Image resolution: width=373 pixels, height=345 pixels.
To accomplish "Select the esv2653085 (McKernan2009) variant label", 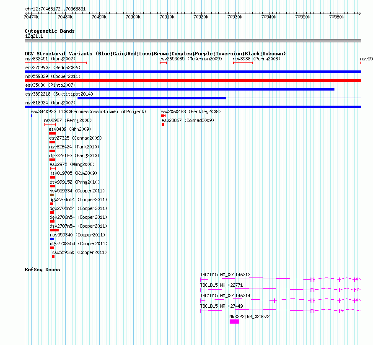I will 191,59.
